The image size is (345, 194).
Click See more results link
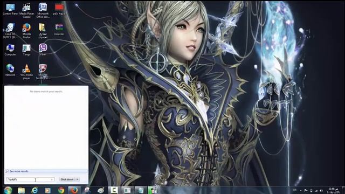[19, 171]
